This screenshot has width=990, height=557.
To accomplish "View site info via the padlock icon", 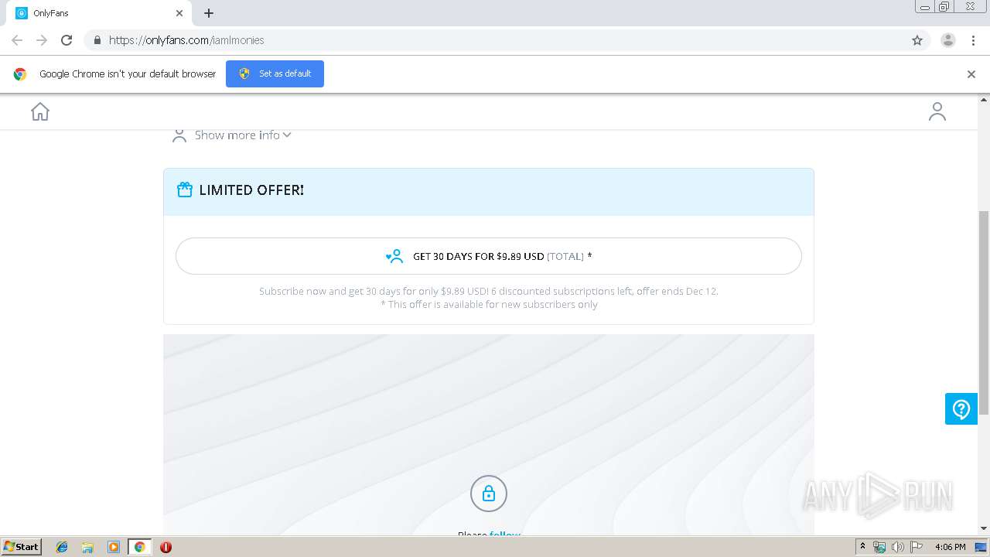I will [97, 40].
